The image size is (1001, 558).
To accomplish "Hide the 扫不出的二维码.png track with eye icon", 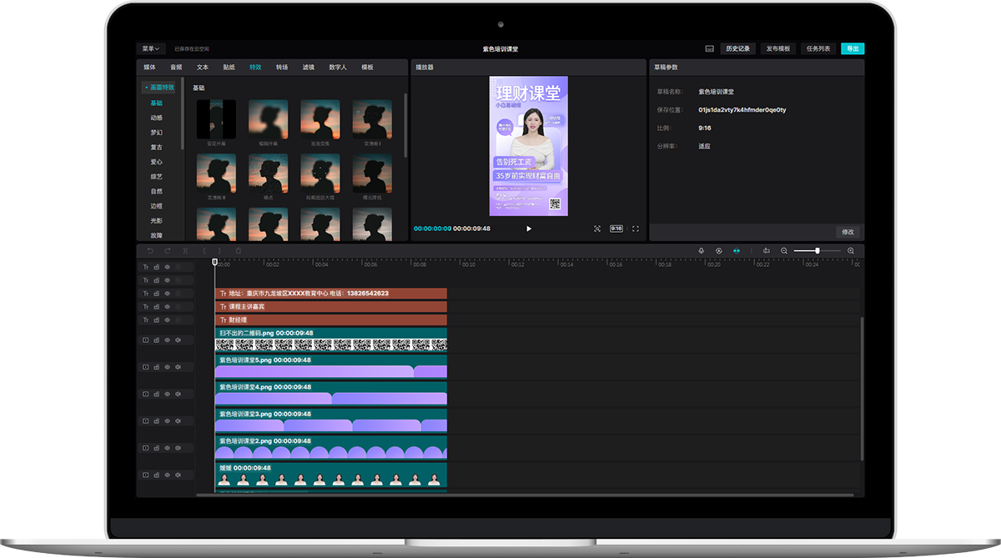I will tap(167, 339).
